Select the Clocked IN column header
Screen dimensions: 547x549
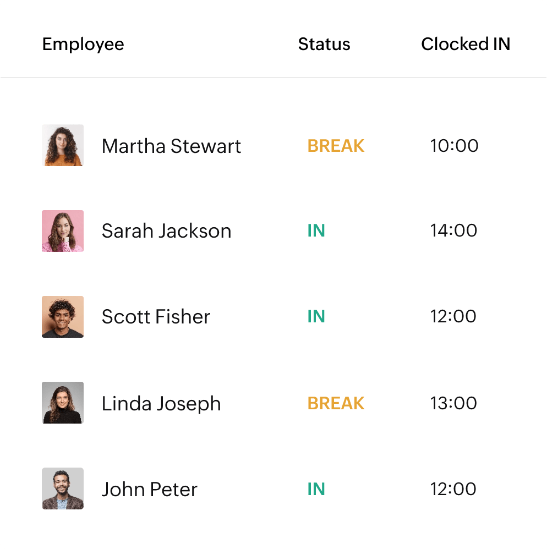(466, 44)
